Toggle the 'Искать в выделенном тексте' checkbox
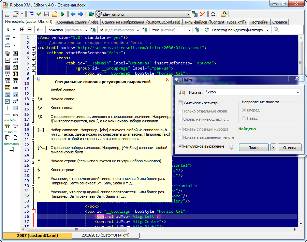Screen dimensions: 307x242 coord(180,137)
